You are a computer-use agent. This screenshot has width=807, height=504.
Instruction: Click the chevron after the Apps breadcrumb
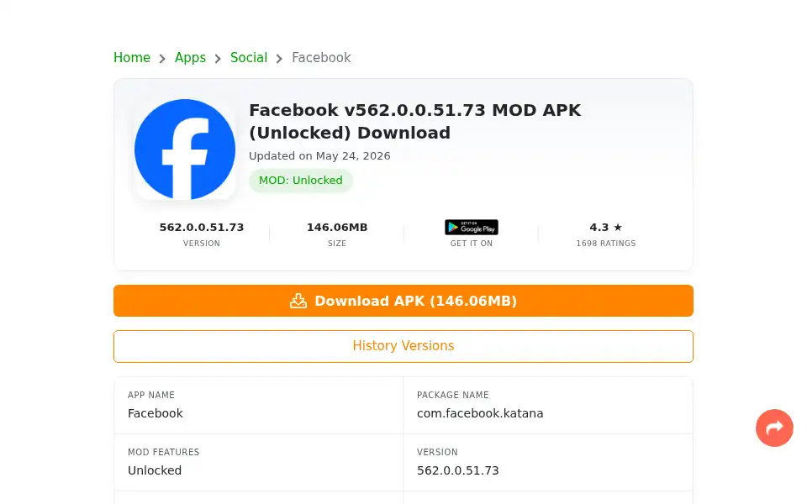click(x=218, y=59)
